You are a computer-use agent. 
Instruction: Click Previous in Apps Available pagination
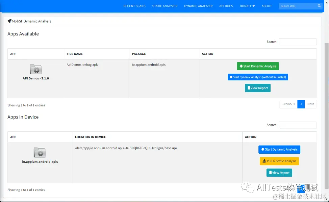click(x=288, y=104)
